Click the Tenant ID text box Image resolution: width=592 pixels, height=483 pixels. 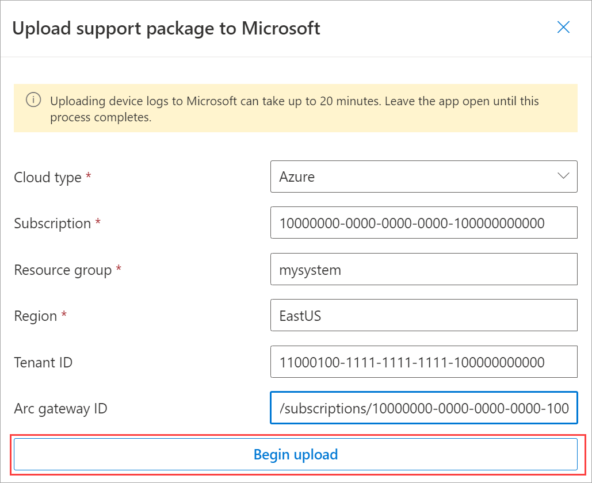click(423, 362)
